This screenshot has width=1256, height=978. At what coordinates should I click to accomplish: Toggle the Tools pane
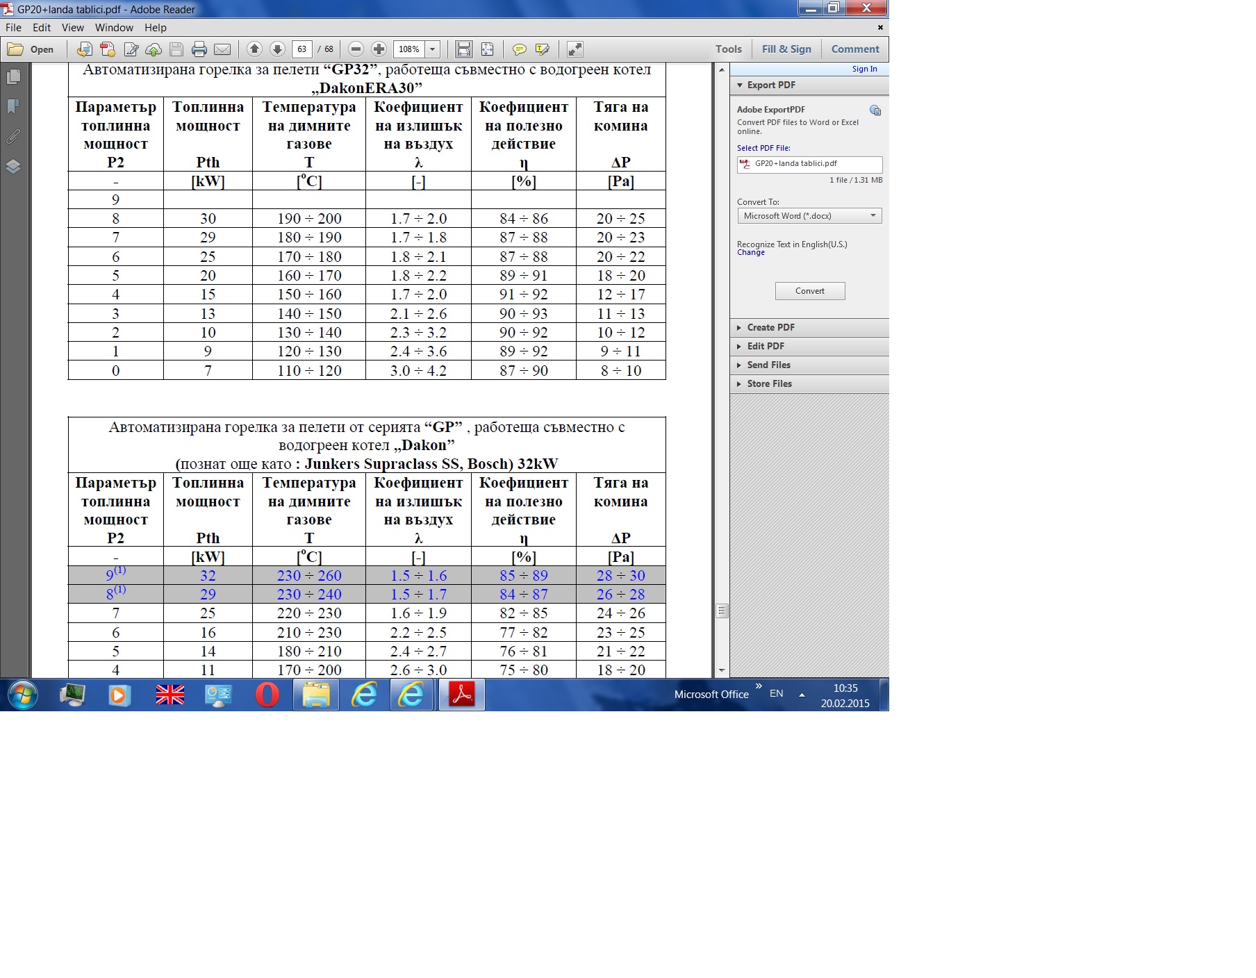point(728,49)
